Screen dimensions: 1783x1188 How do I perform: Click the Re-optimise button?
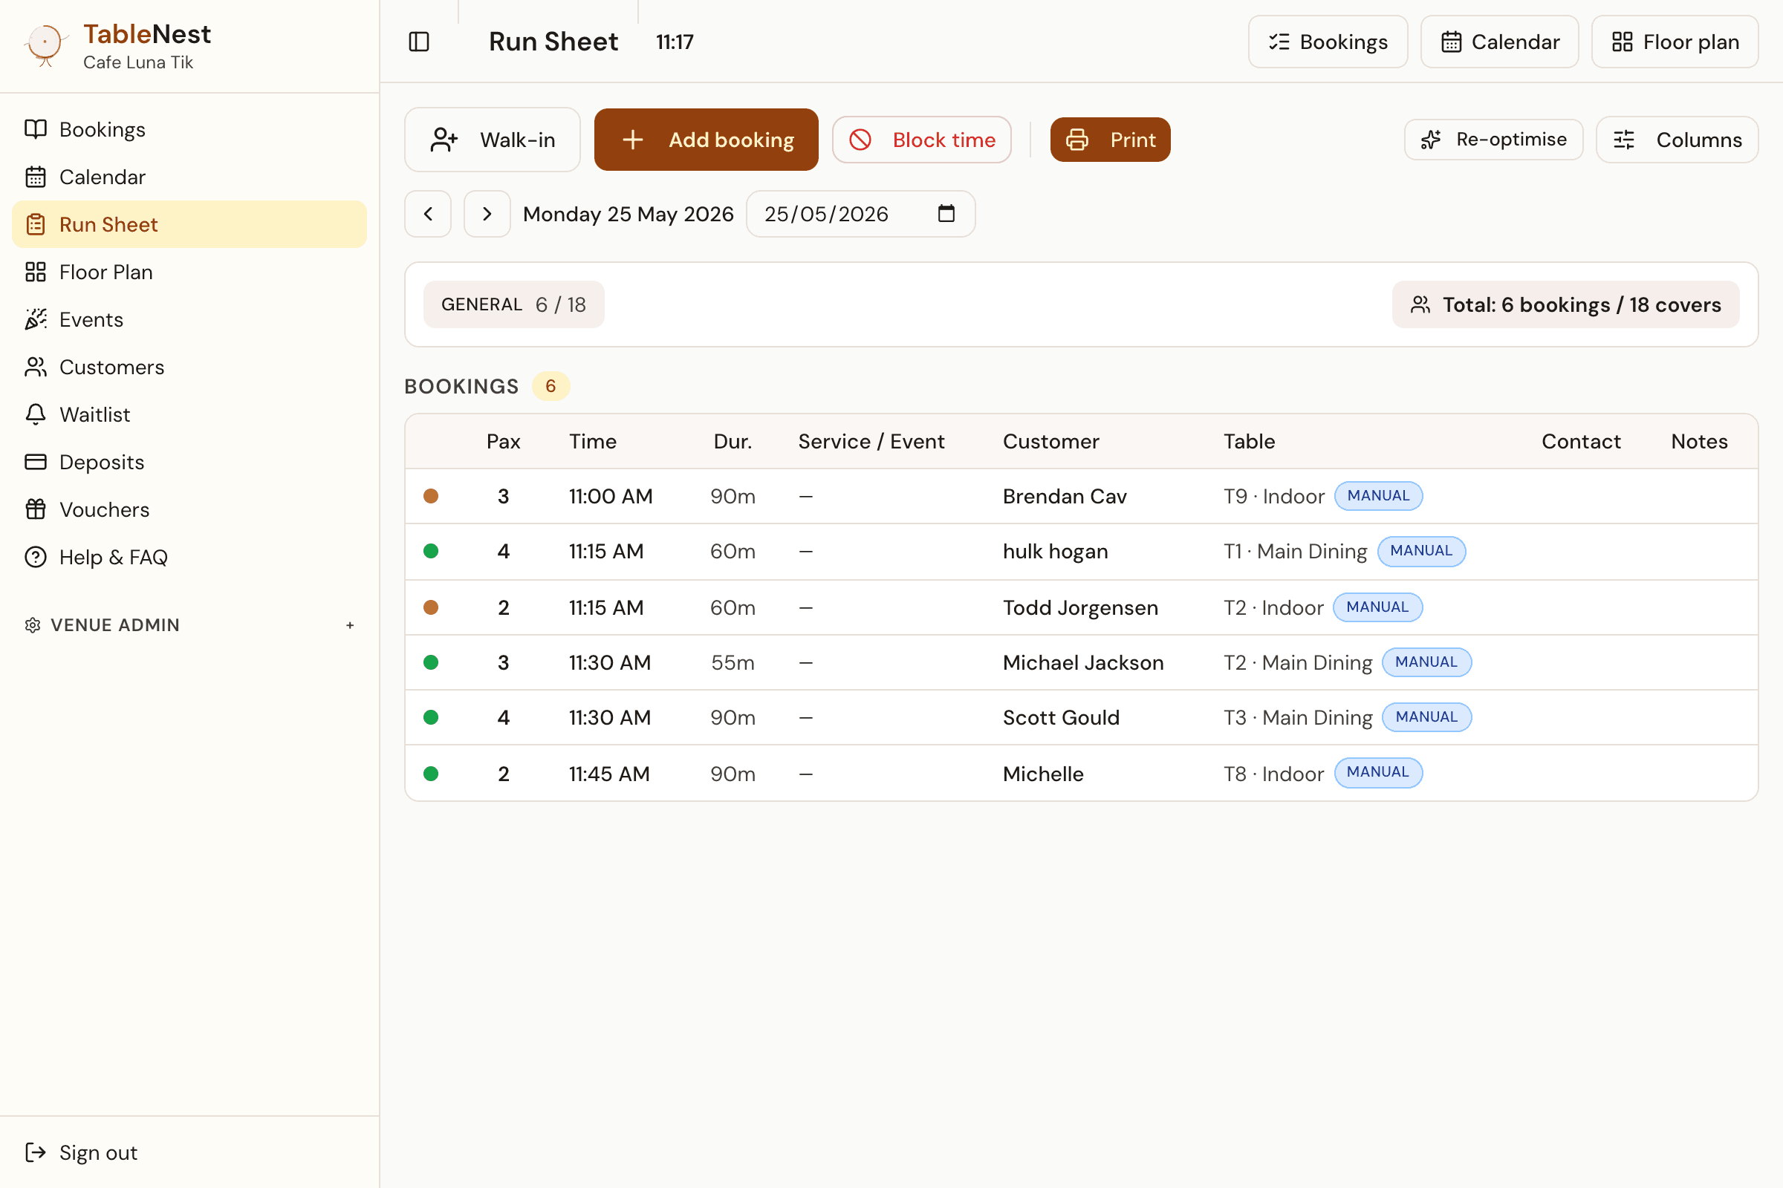(x=1493, y=140)
